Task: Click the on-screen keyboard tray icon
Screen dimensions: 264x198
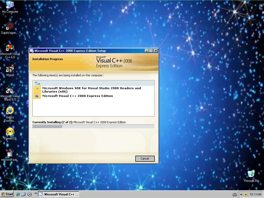Action: pos(235,195)
